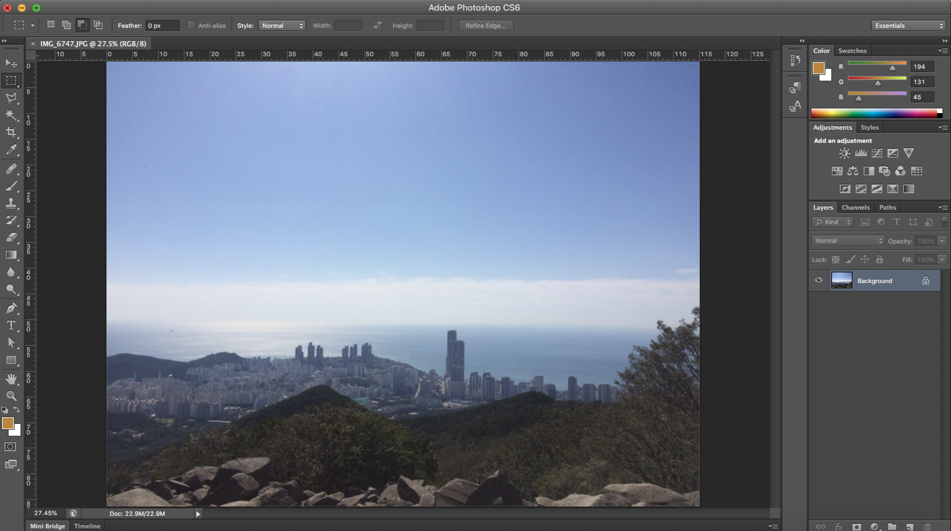951x531 pixels.
Task: Enable the Anti-alias checkbox
Action: pos(191,25)
